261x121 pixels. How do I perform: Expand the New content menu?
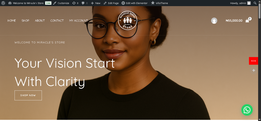coord(96,3)
